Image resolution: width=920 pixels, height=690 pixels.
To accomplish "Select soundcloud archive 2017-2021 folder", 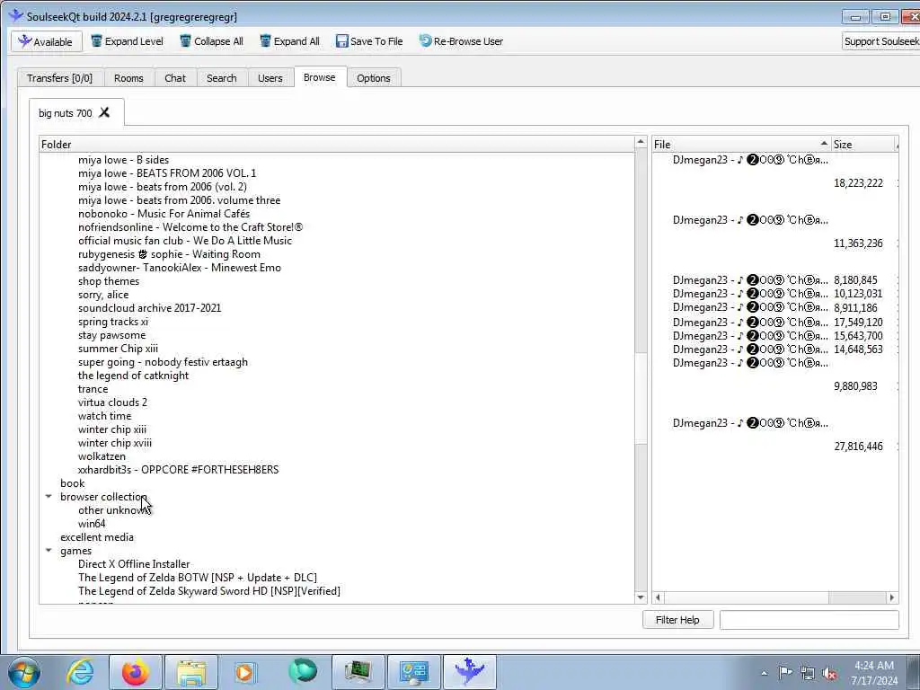I will 150,308.
